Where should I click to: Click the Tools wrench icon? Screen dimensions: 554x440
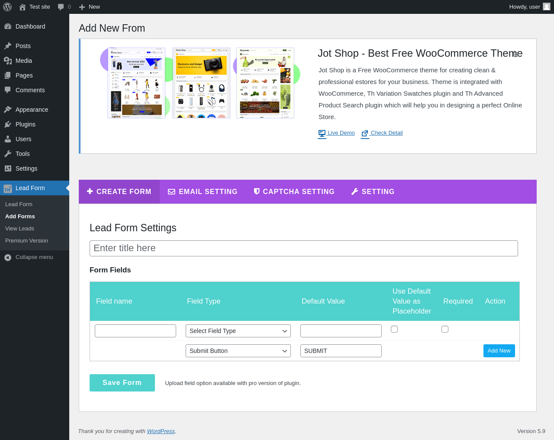pyautogui.click(x=8, y=154)
